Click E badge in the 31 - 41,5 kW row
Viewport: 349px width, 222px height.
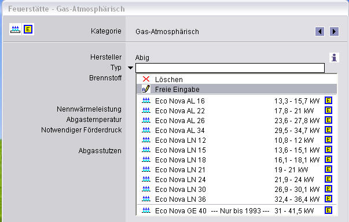point(328,210)
